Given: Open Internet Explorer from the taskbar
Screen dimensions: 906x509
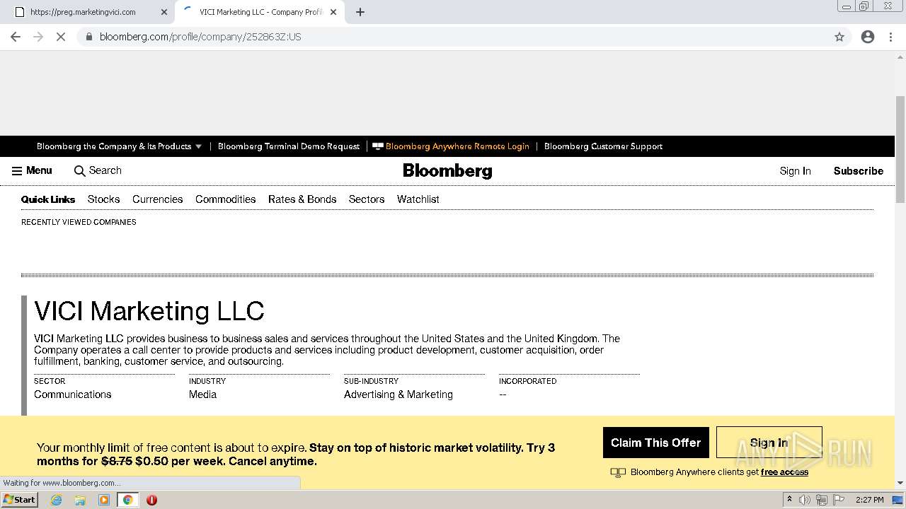Looking at the screenshot, I should (x=56, y=500).
